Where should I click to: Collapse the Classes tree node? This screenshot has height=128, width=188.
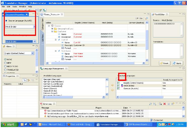pos(49,26)
